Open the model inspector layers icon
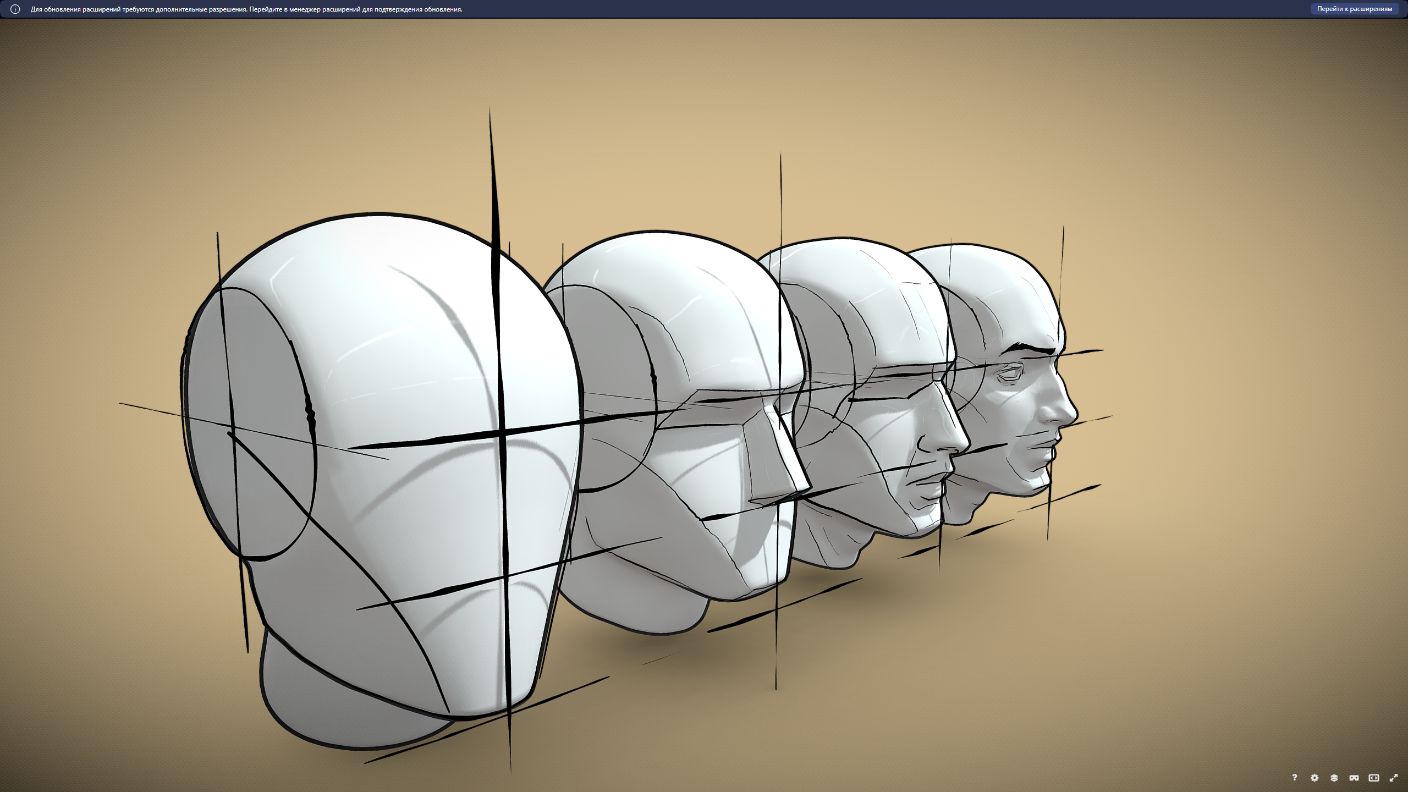Screen dimensions: 1408x792 tap(1334, 777)
